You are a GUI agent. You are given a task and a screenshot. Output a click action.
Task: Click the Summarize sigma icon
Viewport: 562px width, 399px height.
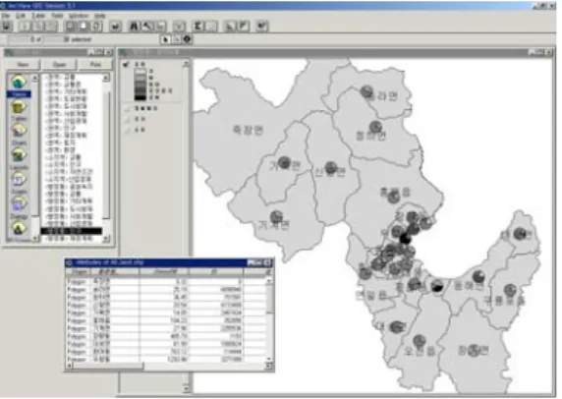pos(197,26)
